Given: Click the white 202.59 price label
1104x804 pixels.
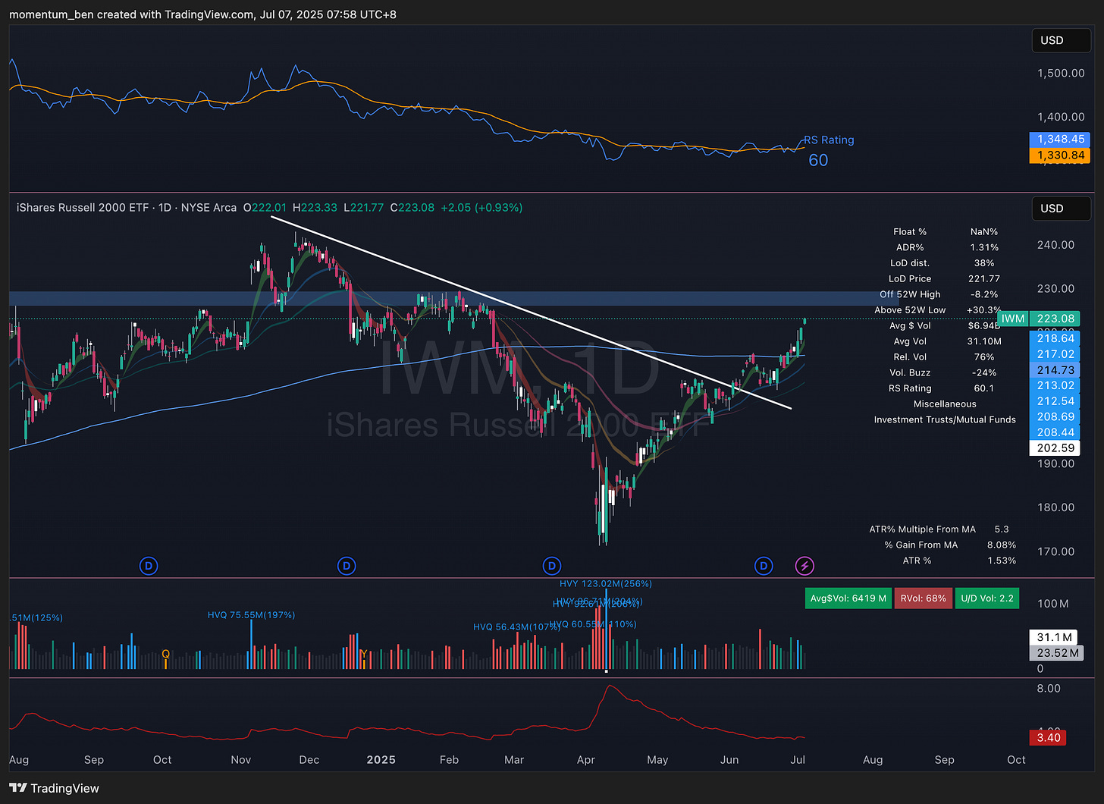Looking at the screenshot, I should [1056, 448].
